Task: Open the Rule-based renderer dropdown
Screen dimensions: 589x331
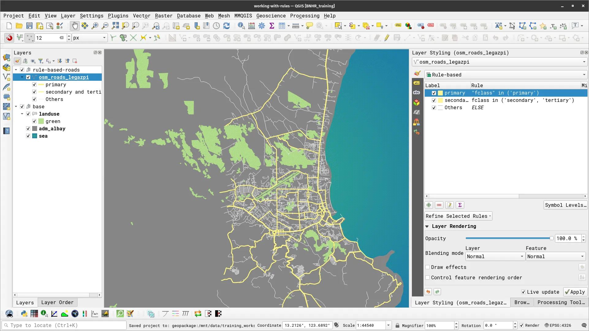Action: (x=506, y=75)
